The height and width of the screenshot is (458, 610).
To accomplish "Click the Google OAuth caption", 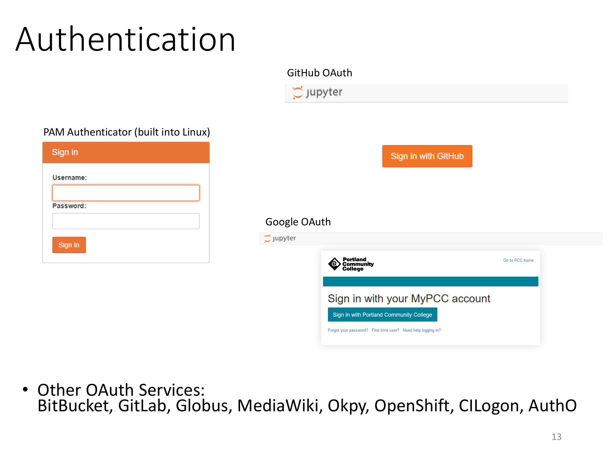I will 298,222.
